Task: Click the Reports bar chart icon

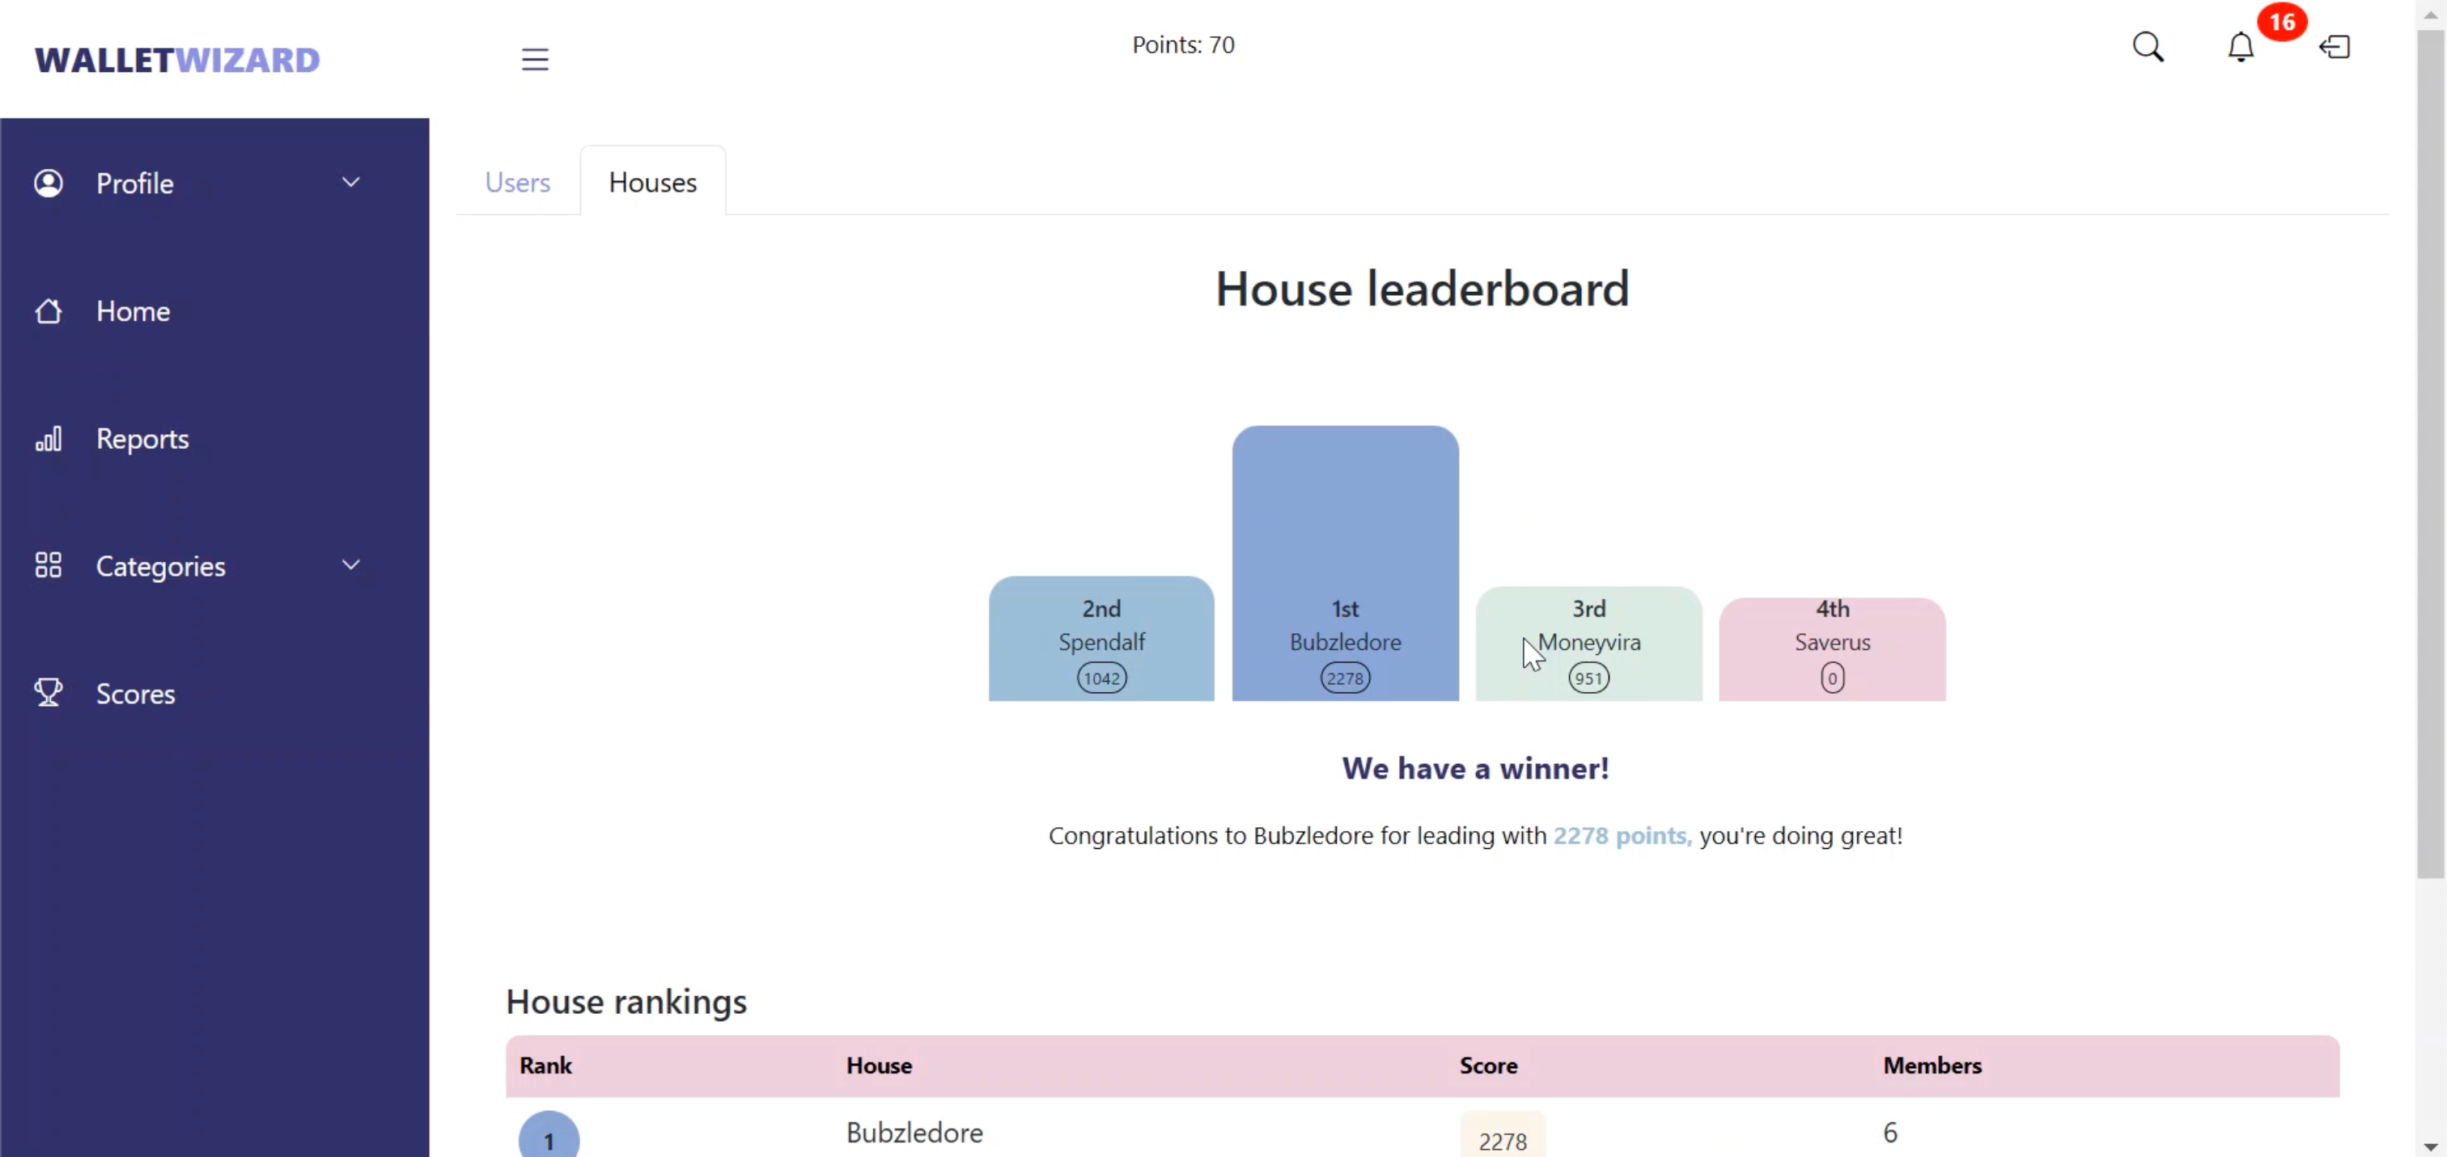Action: click(x=49, y=438)
